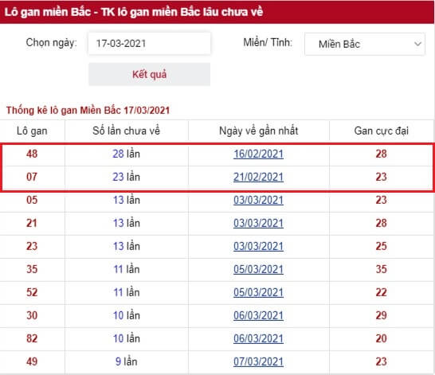Click the Lô gan column header
435x375 pixels.
click(32, 131)
